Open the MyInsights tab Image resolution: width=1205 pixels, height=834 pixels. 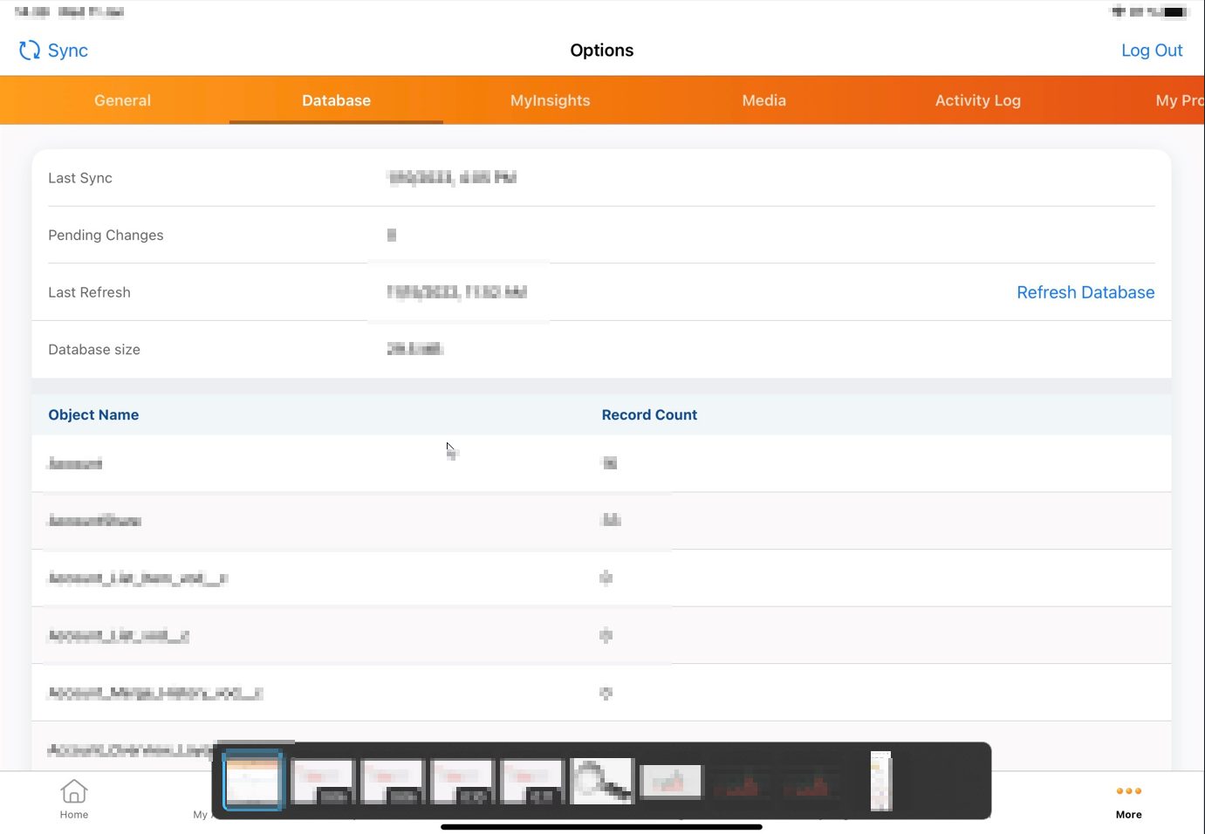(550, 100)
